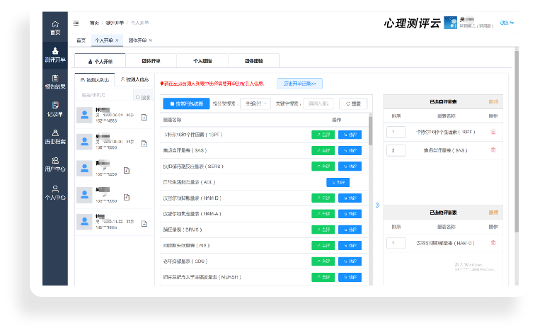Image resolution: width=535 pixels, height=333 pixels.
Task: Click the order number box for the HAM-D row
Action: click(396, 243)
